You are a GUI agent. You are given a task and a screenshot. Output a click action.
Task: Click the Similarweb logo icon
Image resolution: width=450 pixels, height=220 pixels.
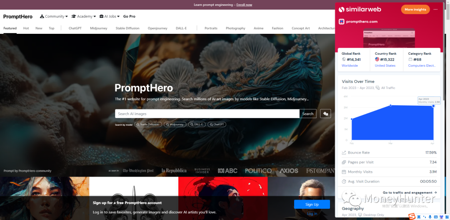pyautogui.click(x=341, y=10)
